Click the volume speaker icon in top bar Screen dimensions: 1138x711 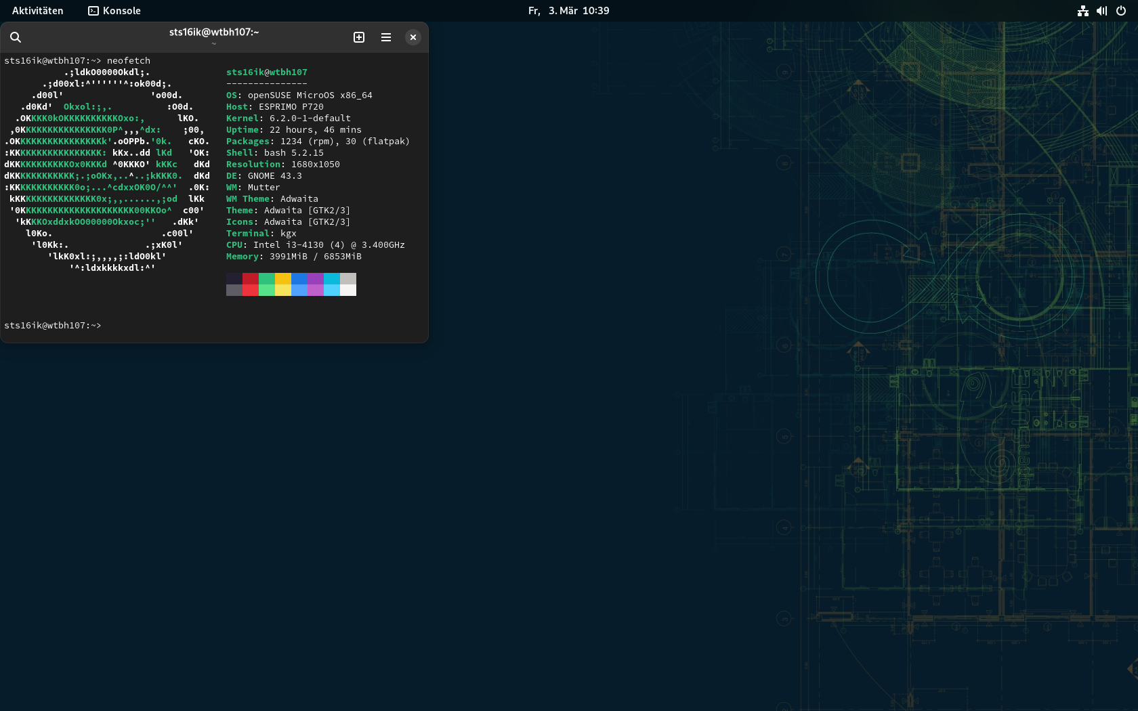(1102, 11)
